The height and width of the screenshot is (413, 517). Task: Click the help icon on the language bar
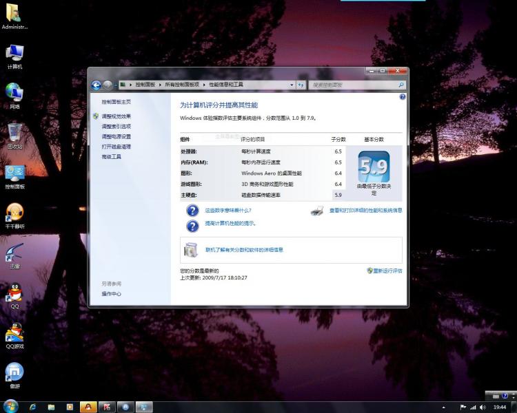(x=505, y=396)
